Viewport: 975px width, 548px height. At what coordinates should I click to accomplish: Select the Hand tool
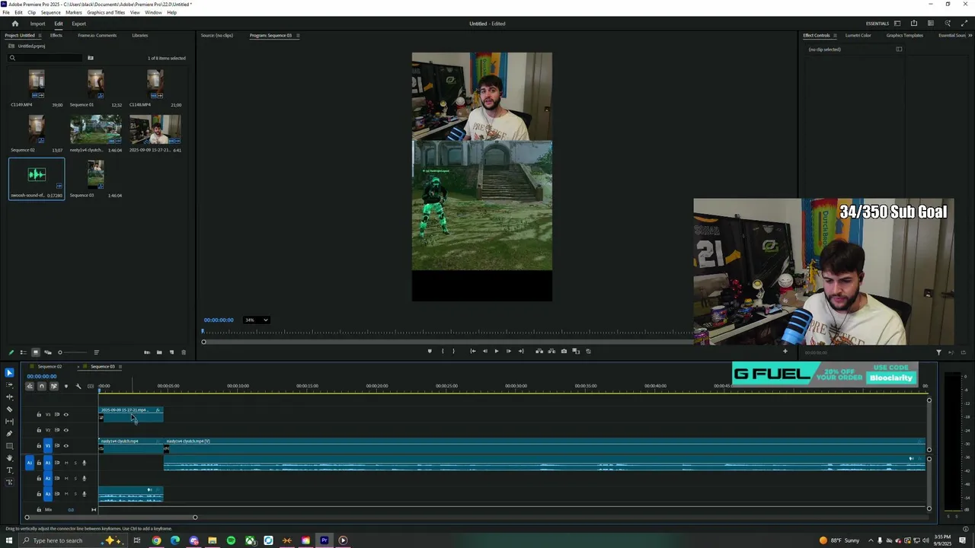(9, 458)
